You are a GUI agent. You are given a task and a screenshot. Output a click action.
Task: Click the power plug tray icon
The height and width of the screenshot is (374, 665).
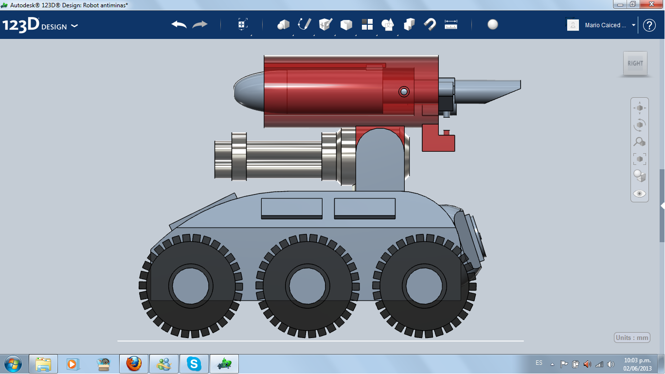575,364
